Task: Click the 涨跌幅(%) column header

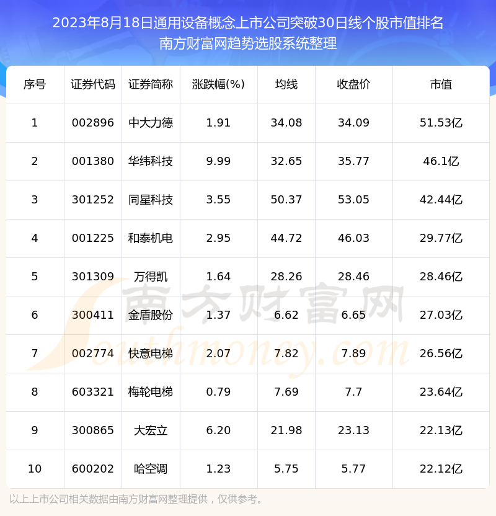Action: click(x=218, y=84)
